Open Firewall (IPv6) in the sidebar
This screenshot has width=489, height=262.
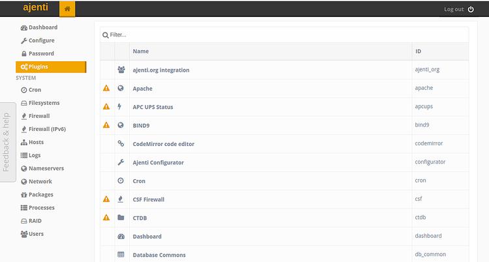pyautogui.click(x=43, y=129)
